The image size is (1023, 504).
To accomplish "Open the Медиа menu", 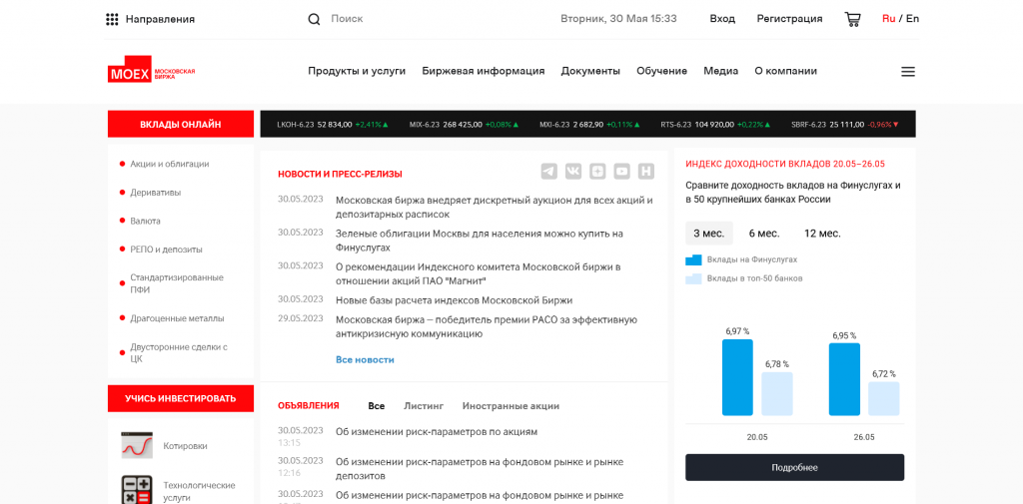I will (x=721, y=71).
